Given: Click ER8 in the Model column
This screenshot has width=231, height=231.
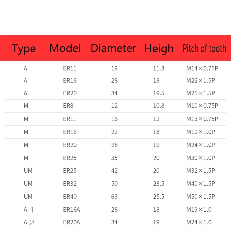Looking at the screenshot, I should (x=68, y=106).
